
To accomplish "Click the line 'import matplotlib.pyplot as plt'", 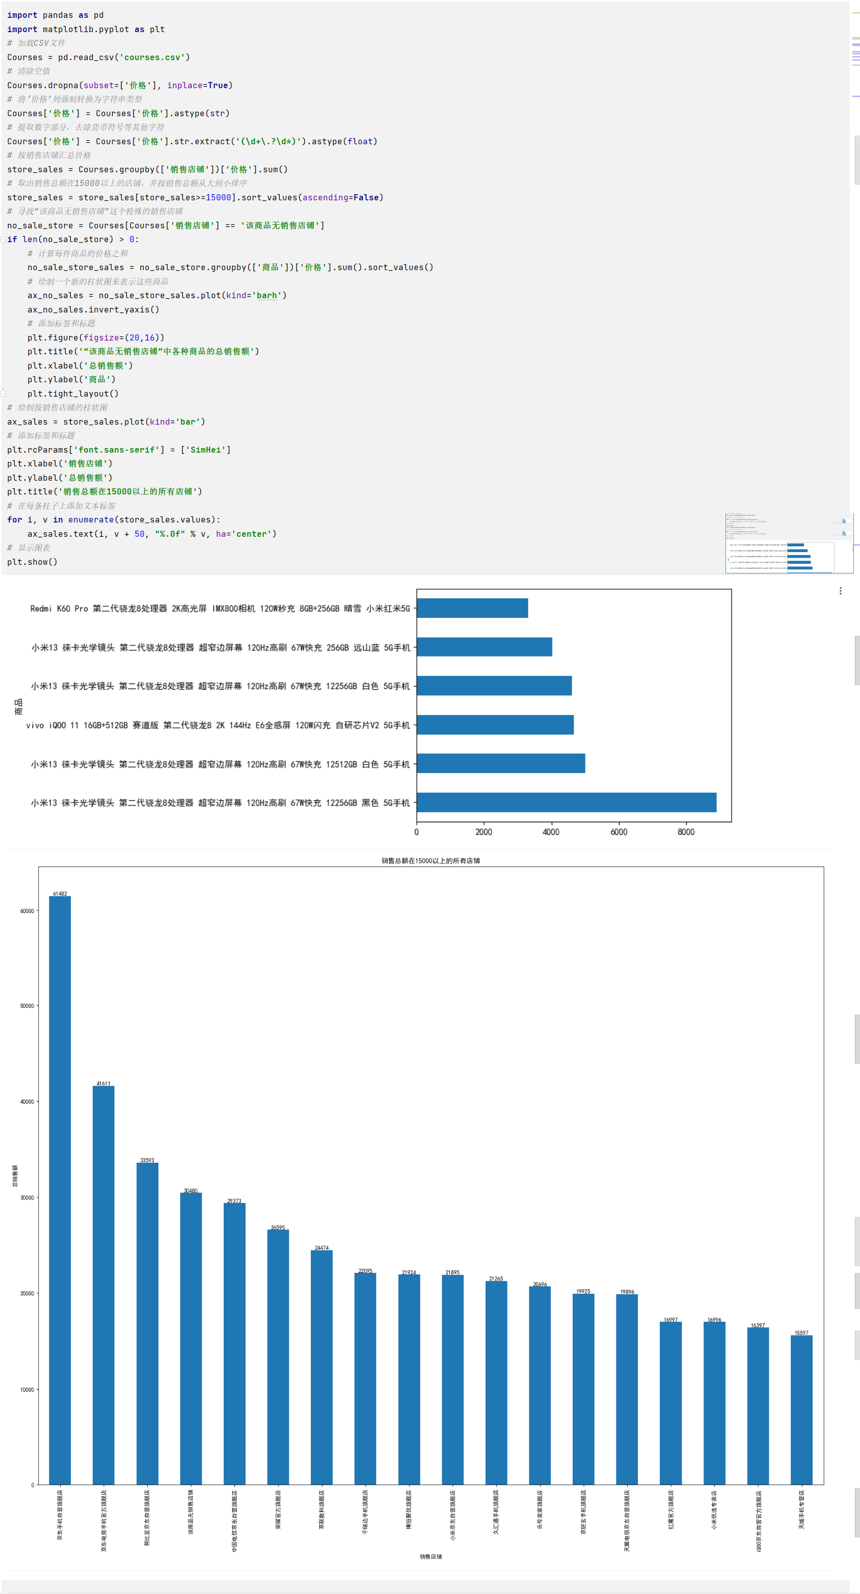I will point(86,29).
